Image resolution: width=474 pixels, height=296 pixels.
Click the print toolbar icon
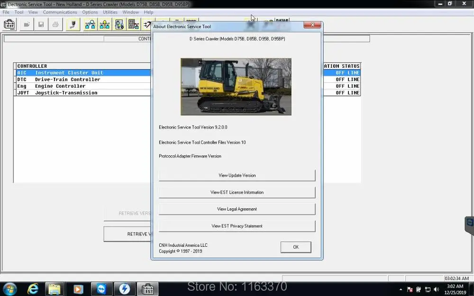pyautogui.click(x=55, y=25)
